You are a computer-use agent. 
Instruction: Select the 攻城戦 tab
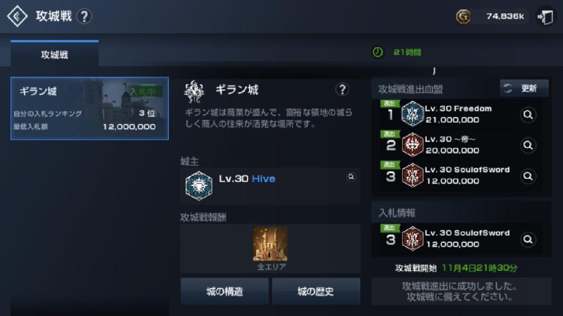[55, 54]
